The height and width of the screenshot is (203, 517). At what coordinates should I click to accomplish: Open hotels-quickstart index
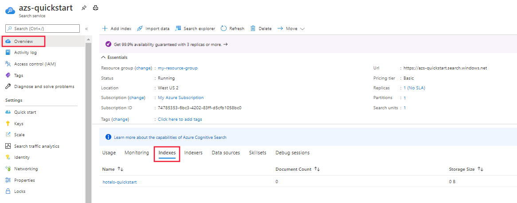point(119,182)
